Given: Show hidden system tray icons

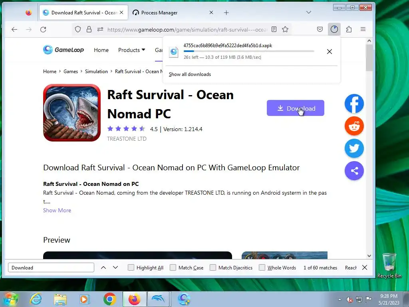Looking at the screenshot, I should [x=340, y=299].
